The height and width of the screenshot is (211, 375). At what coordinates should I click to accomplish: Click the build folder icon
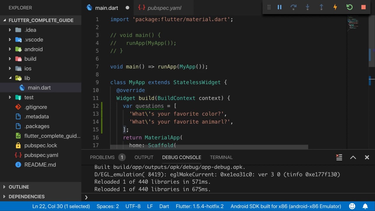pos(18,59)
